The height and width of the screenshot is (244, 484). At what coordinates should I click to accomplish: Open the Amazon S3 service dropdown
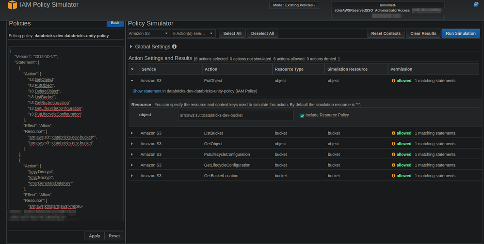tap(149, 33)
